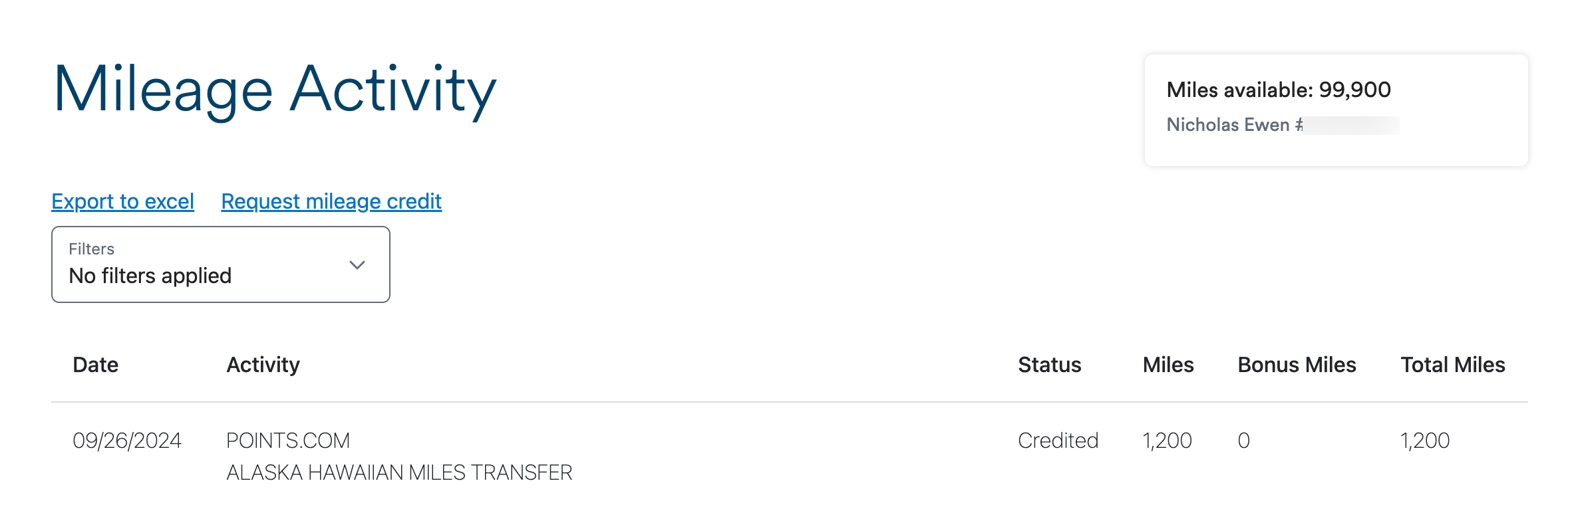Click the Export to excel link
Image resolution: width=1574 pixels, height=505 pixels.
pyautogui.click(x=122, y=201)
